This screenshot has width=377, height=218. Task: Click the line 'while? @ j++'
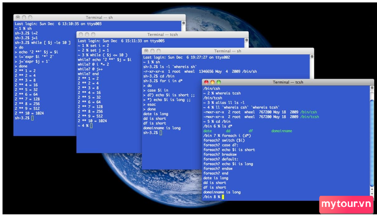[90, 69]
